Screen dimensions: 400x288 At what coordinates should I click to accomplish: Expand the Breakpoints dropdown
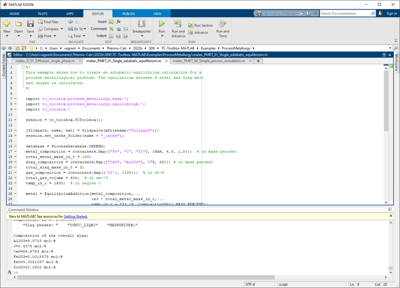coord(142,36)
